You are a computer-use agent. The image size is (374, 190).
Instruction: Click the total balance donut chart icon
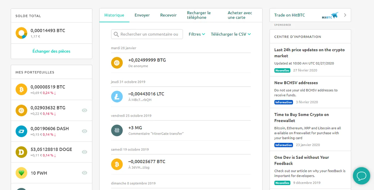[x=21, y=33]
